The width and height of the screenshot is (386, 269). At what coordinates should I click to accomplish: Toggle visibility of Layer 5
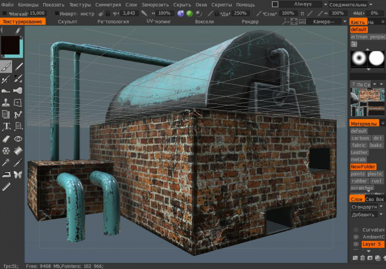[356, 244]
